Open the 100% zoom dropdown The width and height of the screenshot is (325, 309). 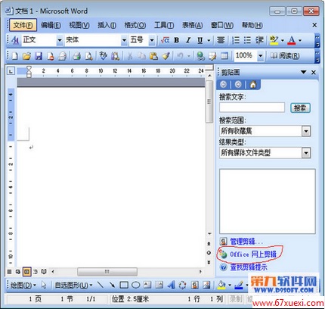point(260,56)
